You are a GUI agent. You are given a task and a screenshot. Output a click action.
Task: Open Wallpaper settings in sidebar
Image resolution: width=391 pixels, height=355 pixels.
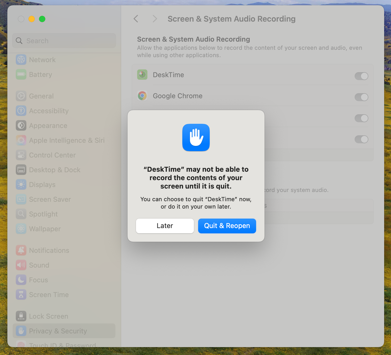point(45,229)
